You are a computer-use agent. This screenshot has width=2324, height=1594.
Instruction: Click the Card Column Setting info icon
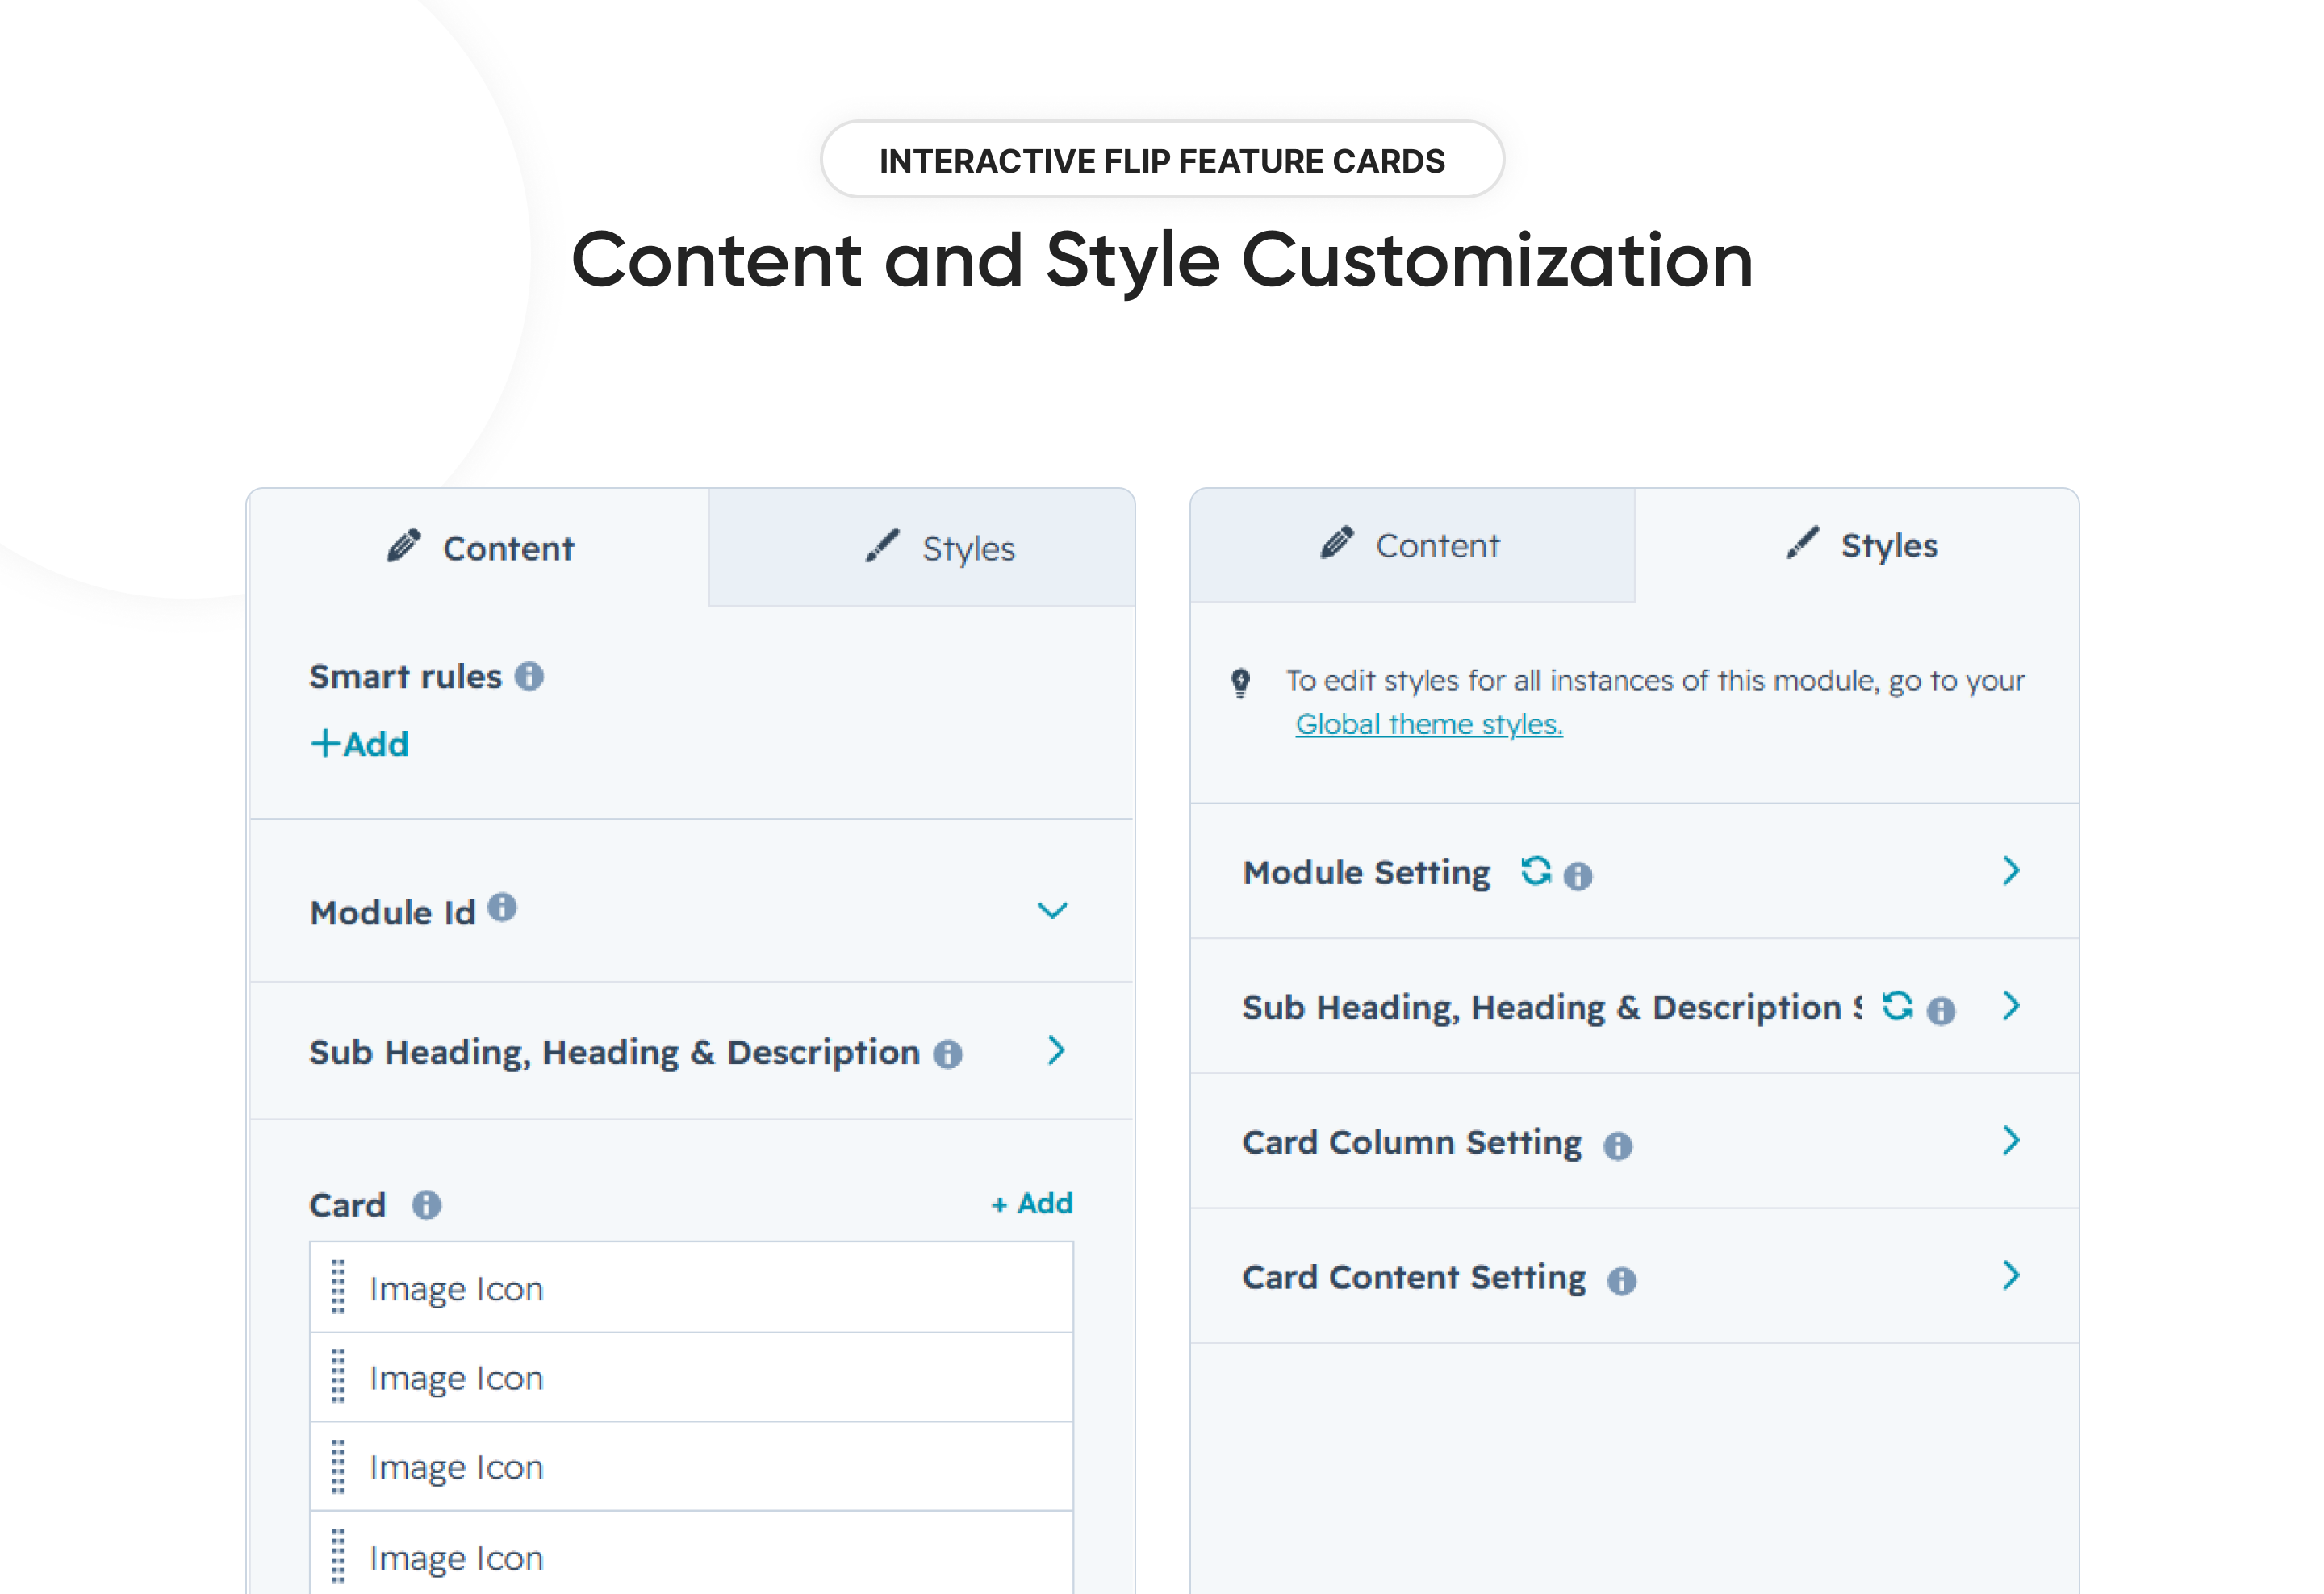point(1618,1146)
